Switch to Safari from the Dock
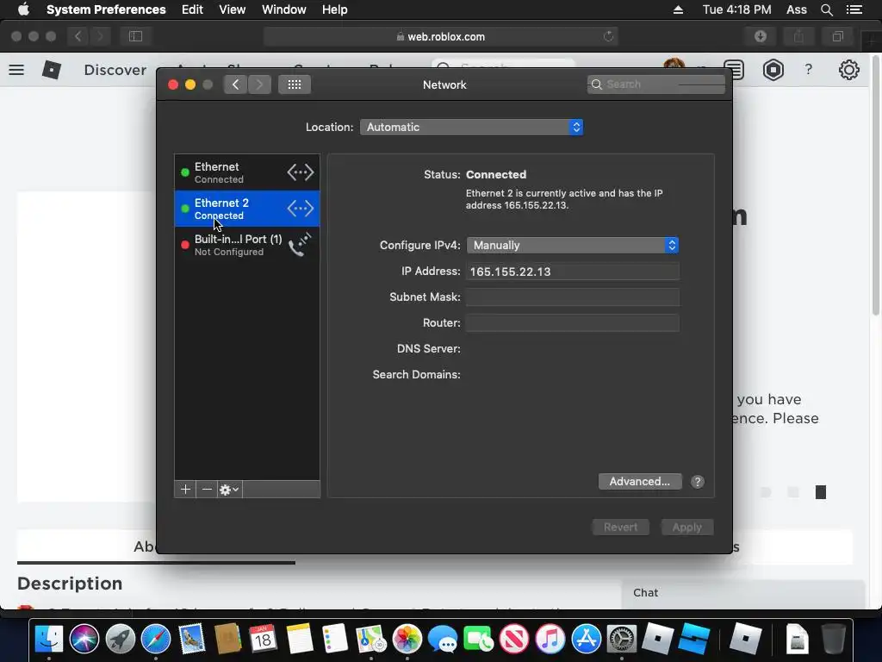882x662 pixels. (156, 639)
